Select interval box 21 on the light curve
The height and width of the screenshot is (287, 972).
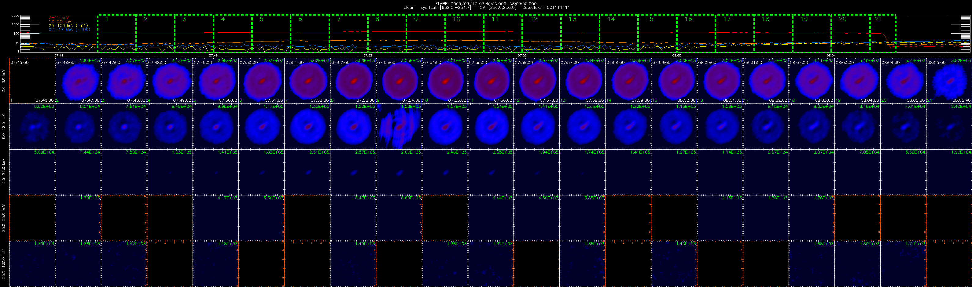click(883, 34)
